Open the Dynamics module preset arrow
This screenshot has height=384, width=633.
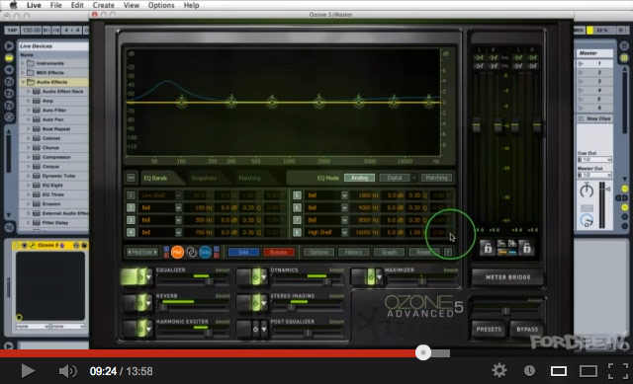pos(264,277)
